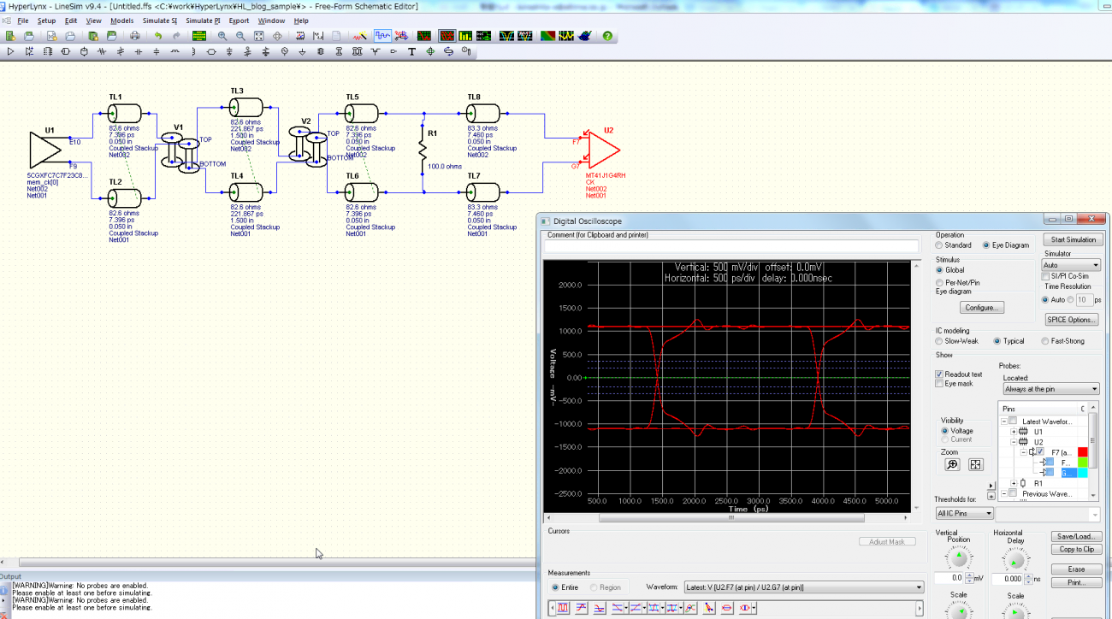Viewport: 1112px width, 619px height.
Task: Choose Fast-Strong IC modeling option
Action: coord(1044,341)
